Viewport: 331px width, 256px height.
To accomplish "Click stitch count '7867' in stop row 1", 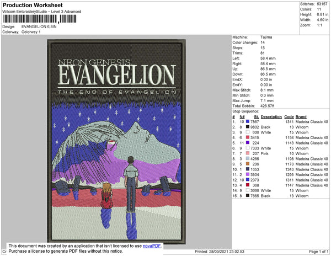I will pyautogui.click(x=254, y=122).
